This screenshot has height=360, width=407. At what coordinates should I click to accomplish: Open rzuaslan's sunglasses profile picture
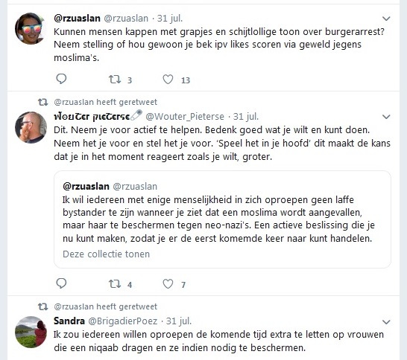coord(31,28)
